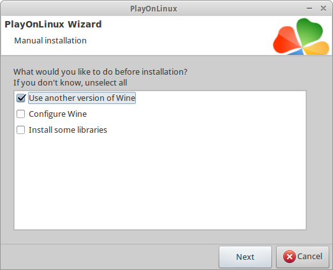Abort the wizard with Cancel button

pos(302,257)
